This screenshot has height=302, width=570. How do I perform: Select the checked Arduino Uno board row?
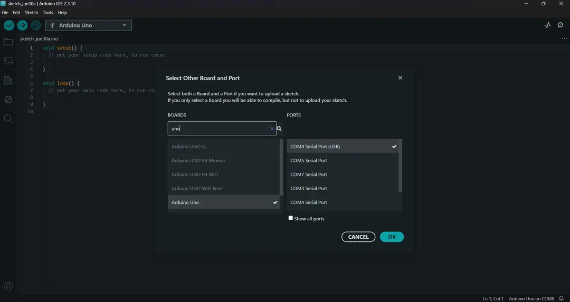point(224,202)
